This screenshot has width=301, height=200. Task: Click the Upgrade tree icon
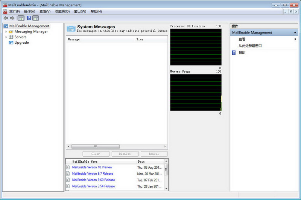click(11, 43)
